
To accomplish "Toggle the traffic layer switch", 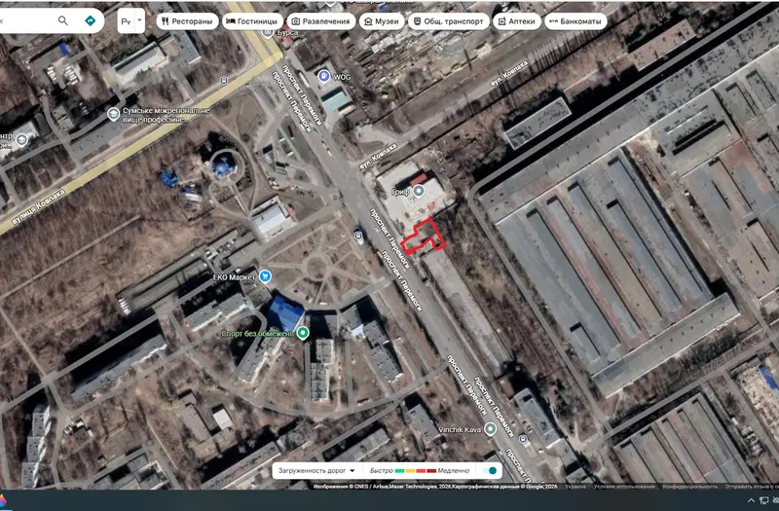I will pos(490,470).
